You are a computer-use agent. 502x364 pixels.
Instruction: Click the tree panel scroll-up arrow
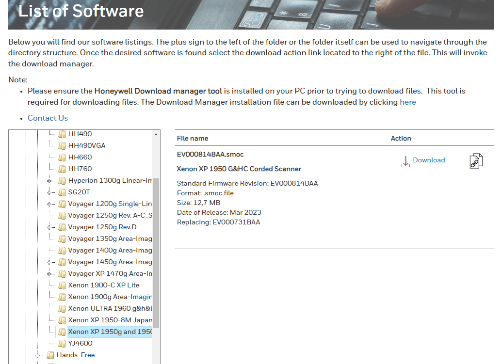156,134
